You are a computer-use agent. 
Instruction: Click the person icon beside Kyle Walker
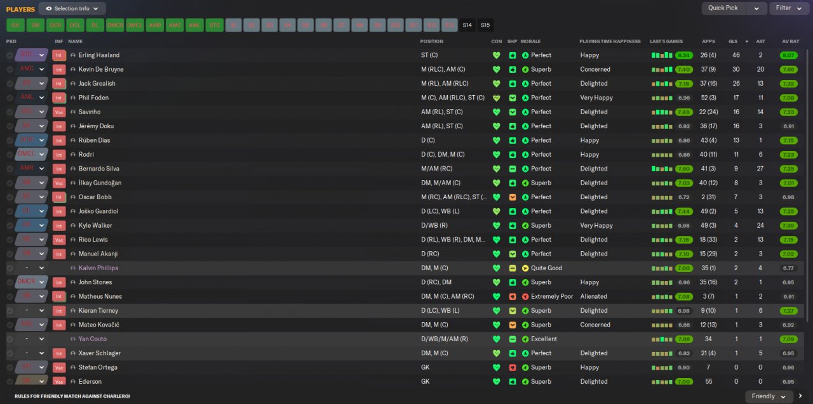(x=73, y=226)
